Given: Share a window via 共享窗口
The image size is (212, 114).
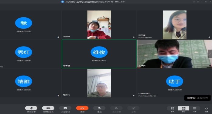Looking at the screenshot, I should point(65,108).
